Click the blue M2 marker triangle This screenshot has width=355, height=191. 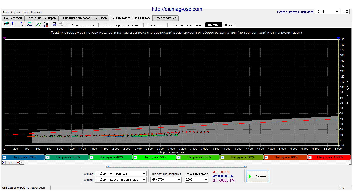pyautogui.click(x=338, y=38)
